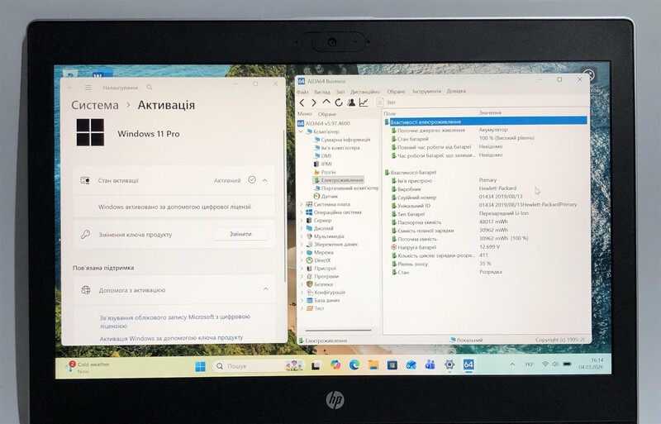Image resolution: width=661 pixels, height=424 pixels.
Task: Click the Змінити product key button
Action: 240,234
